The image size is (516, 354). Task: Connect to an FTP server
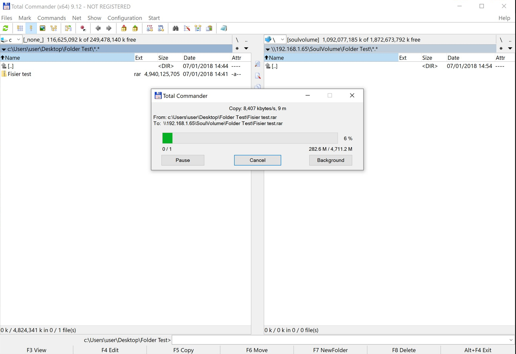(150, 28)
